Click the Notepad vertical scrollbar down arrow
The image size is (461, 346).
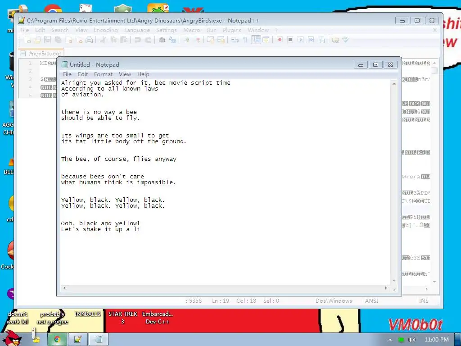[394, 281]
